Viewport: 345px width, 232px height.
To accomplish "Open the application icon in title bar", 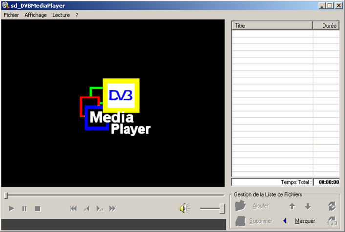I will [x=5, y=5].
